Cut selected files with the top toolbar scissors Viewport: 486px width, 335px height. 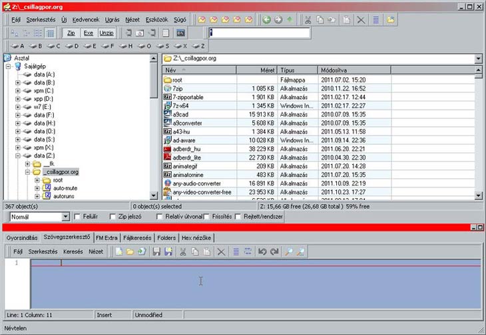[x=308, y=20]
